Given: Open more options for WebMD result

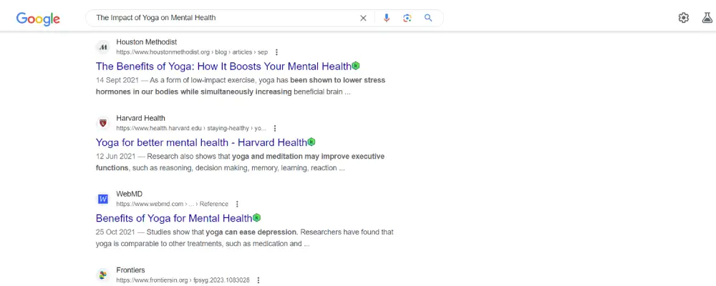Looking at the screenshot, I should (x=237, y=204).
